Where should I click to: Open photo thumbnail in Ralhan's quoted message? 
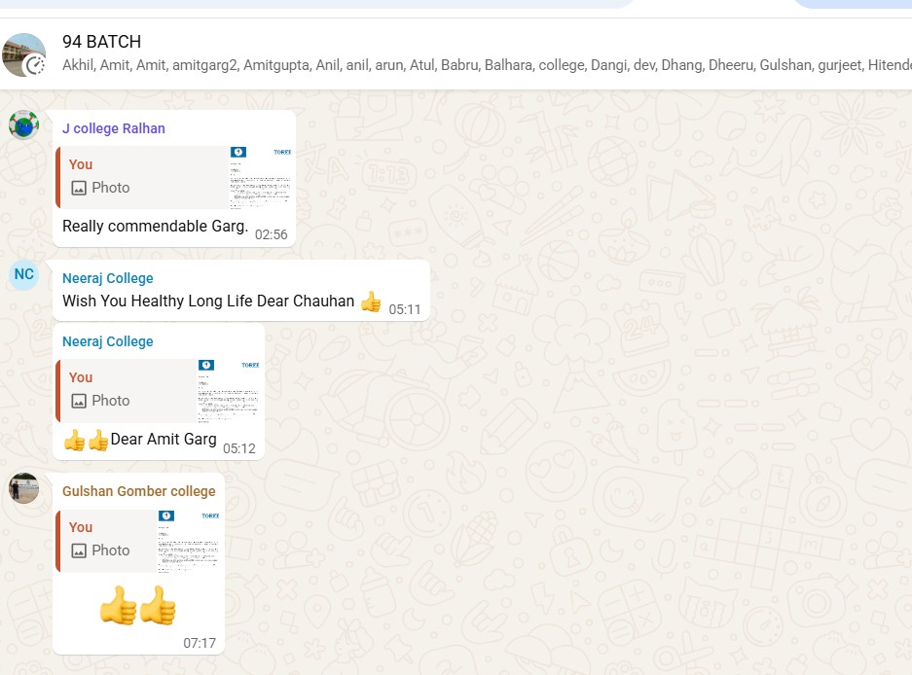click(261, 177)
